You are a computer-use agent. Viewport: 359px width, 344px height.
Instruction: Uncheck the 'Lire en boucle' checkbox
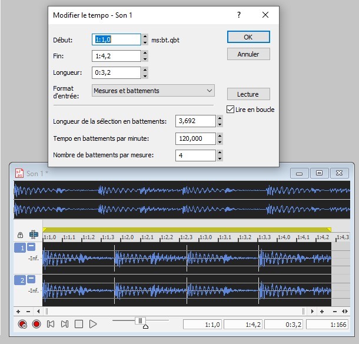click(x=231, y=110)
